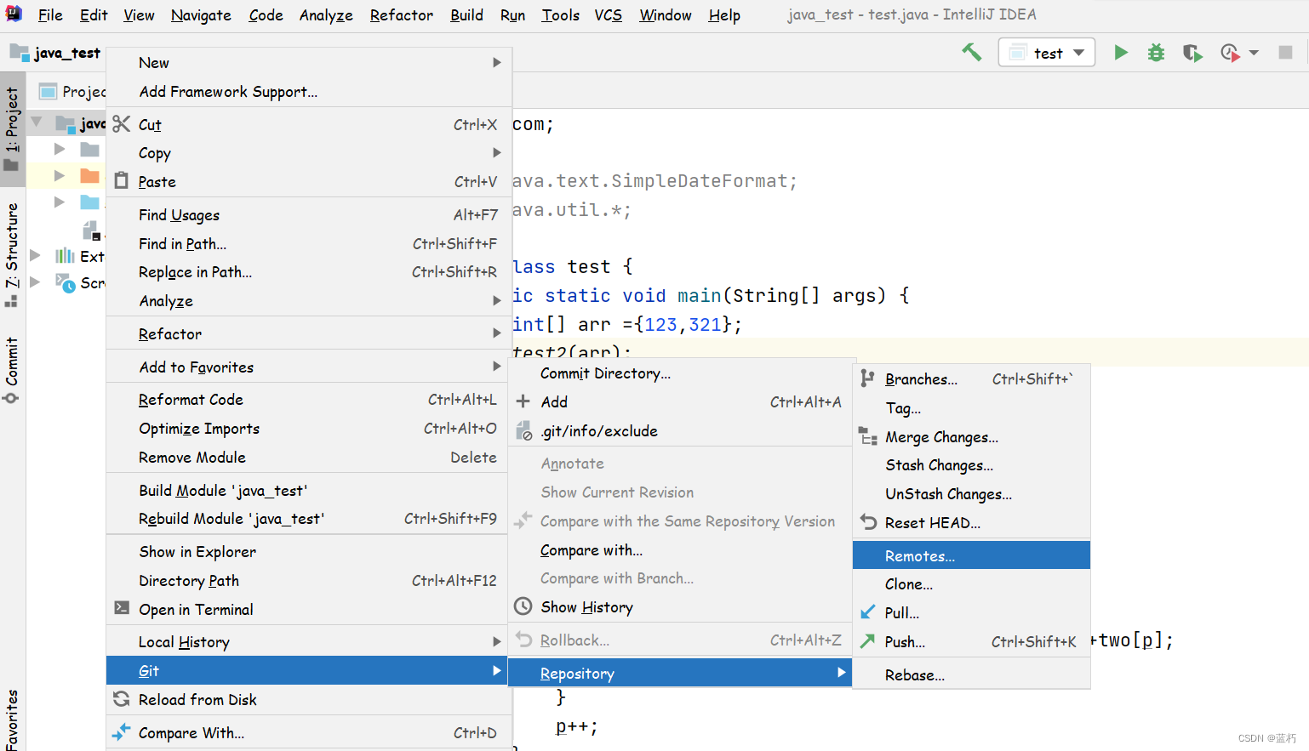Select Remotes... in Repository submenu
This screenshot has width=1309, height=751.
coord(971,555)
